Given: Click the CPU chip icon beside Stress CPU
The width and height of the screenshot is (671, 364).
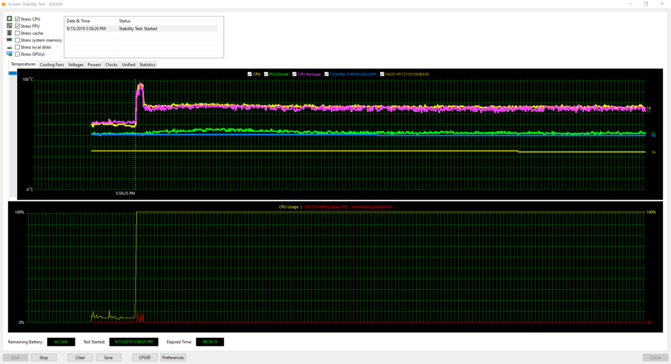Looking at the screenshot, I should click(x=9, y=19).
